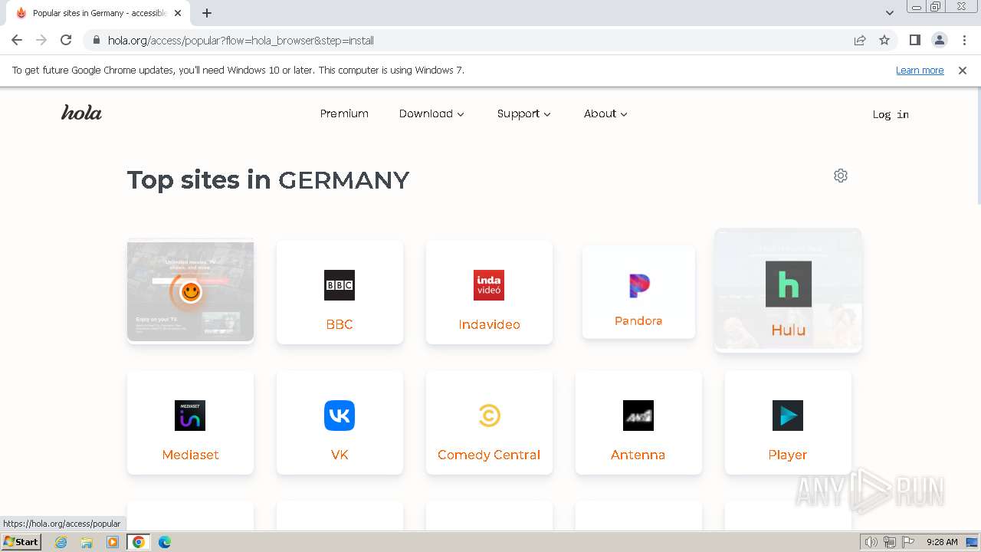Open the VK site tile
Screen dimensions: 981x552
[x=340, y=422]
